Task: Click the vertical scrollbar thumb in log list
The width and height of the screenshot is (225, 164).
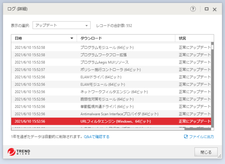Action: click(212, 47)
